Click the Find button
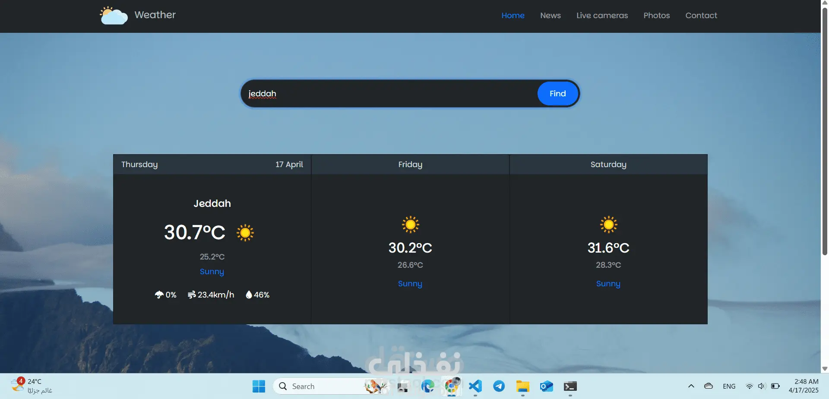Viewport: 829px width, 399px height. [558, 93]
